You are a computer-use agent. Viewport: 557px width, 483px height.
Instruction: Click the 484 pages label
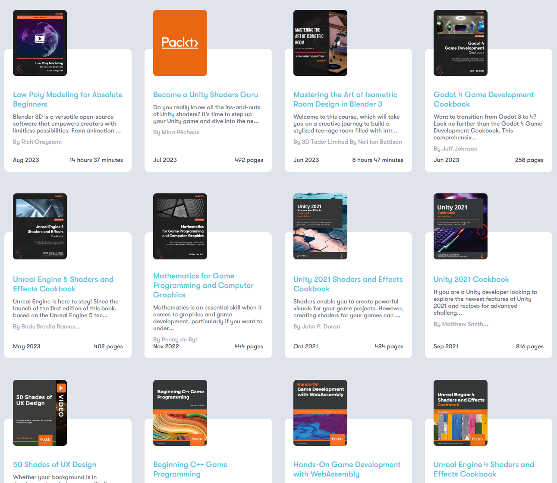[x=389, y=346]
